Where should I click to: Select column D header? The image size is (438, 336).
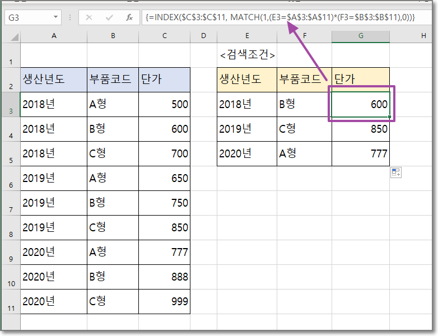(x=204, y=36)
